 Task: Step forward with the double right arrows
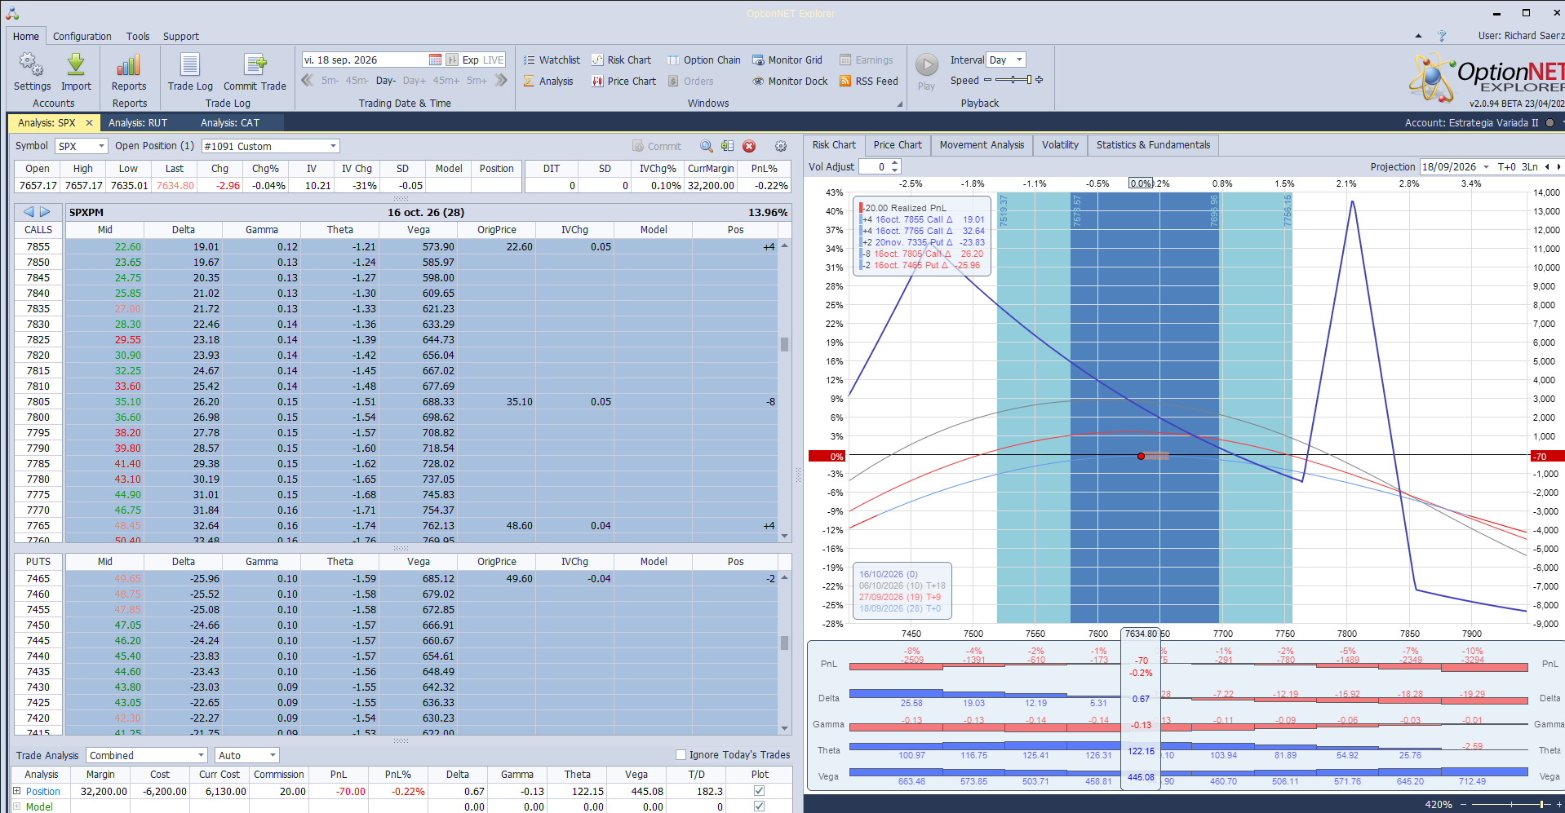pos(501,80)
